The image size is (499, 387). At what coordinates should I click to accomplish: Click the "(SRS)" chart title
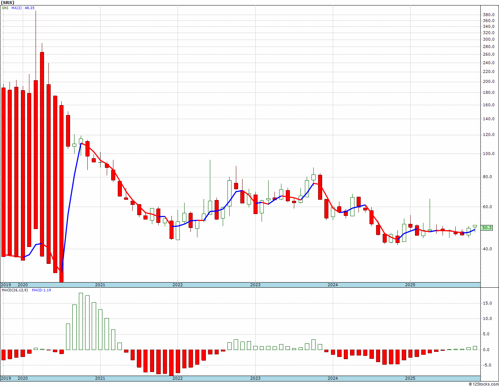pos(7,3)
